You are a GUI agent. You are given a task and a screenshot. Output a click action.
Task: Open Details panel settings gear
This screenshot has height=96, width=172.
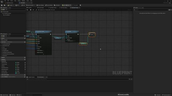click(171, 10)
